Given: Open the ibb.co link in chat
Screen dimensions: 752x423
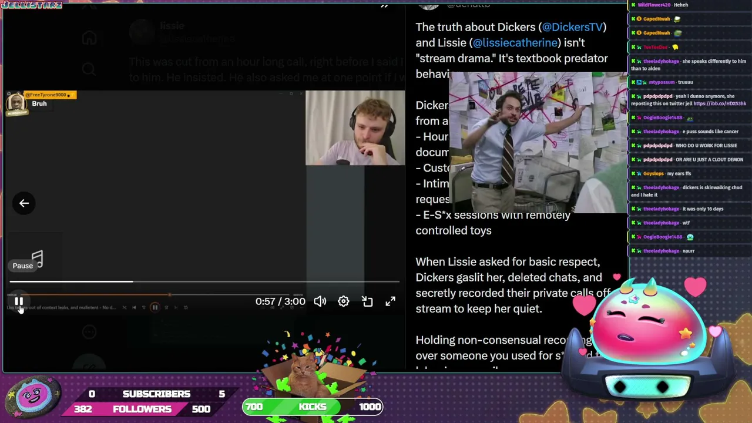Looking at the screenshot, I should coord(720,103).
